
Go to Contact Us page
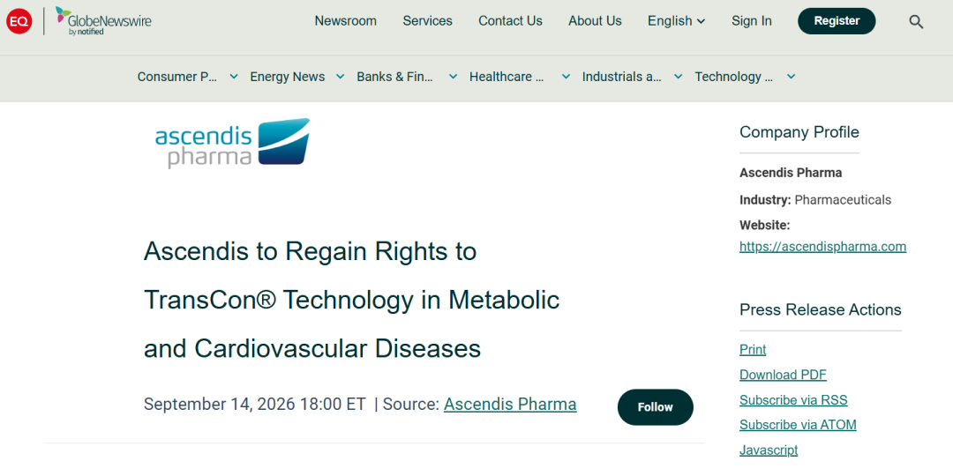tap(510, 21)
